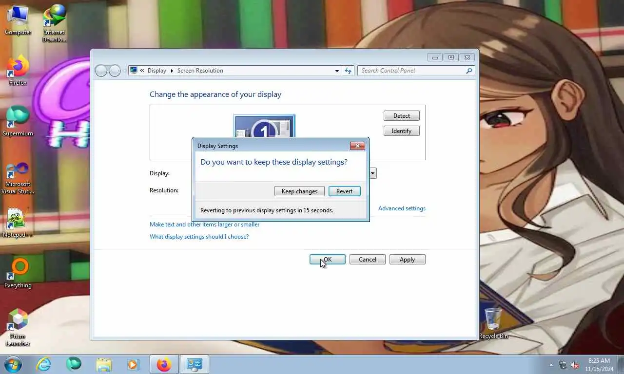Select the Control Panel taskbar button

[x=195, y=364]
